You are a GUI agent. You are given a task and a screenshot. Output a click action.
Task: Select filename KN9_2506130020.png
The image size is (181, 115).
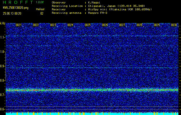click(x=16, y=8)
